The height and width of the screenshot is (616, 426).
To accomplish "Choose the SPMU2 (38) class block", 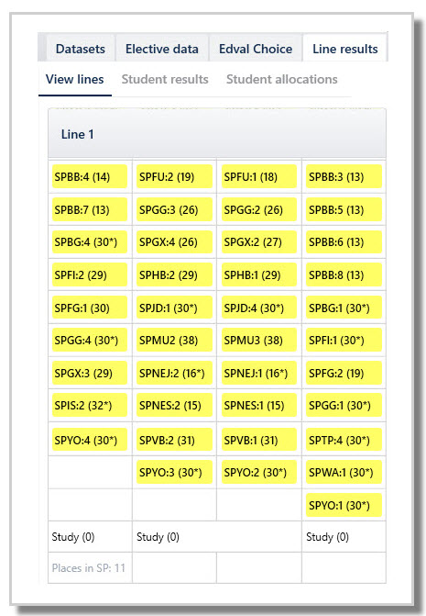I will pos(174,341).
